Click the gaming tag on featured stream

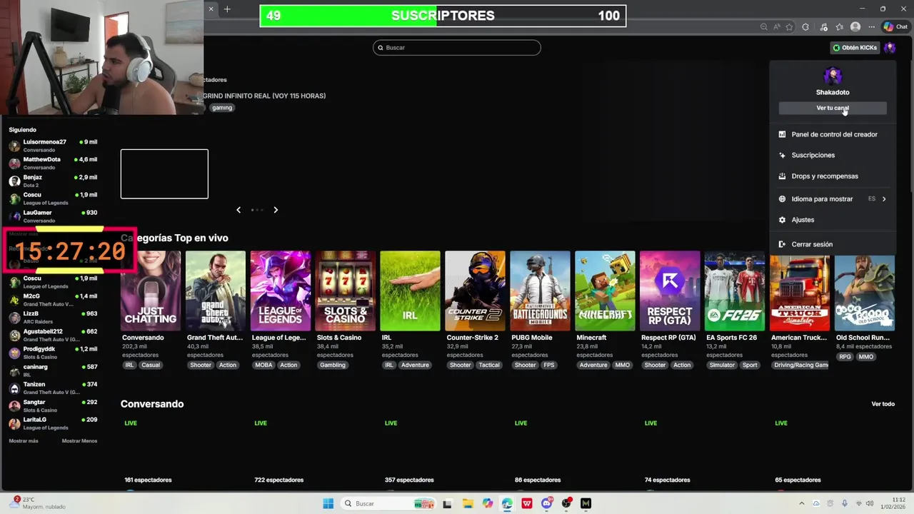pyautogui.click(x=222, y=108)
